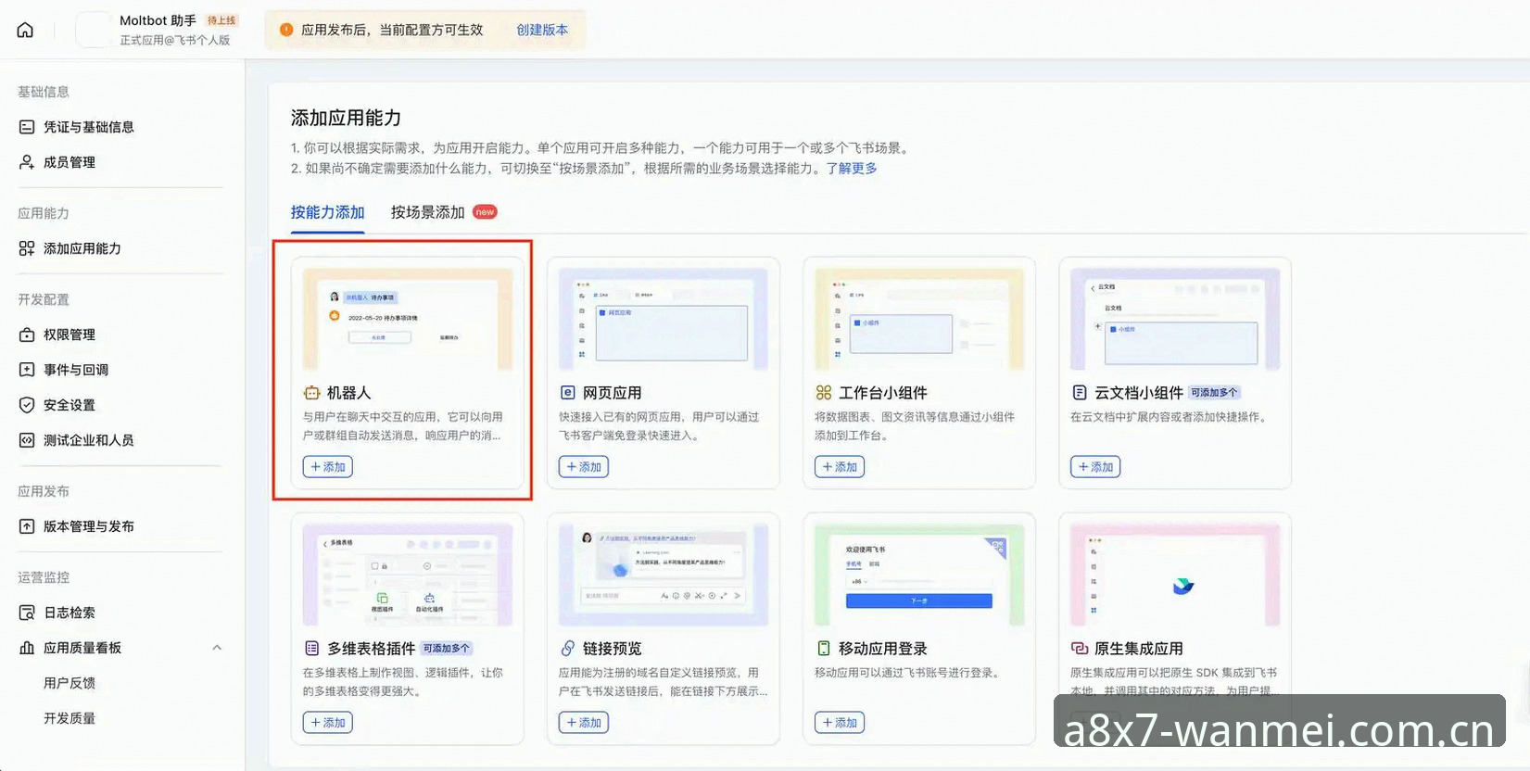This screenshot has width=1530, height=771.
Task: Click the orange warning icon in banner
Action: pyautogui.click(x=286, y=30)
